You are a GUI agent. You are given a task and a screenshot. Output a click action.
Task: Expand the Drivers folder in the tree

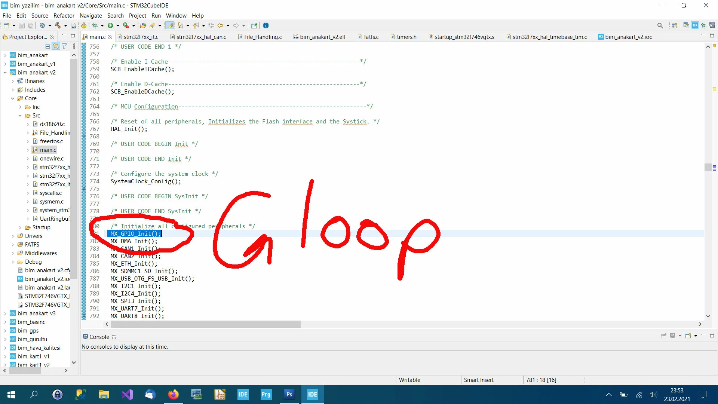point(13,236)
